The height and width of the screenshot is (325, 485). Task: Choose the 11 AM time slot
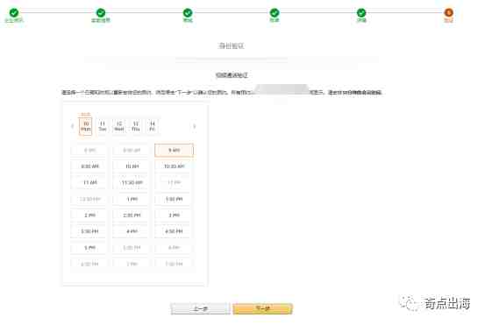click(x=90, y=182)
